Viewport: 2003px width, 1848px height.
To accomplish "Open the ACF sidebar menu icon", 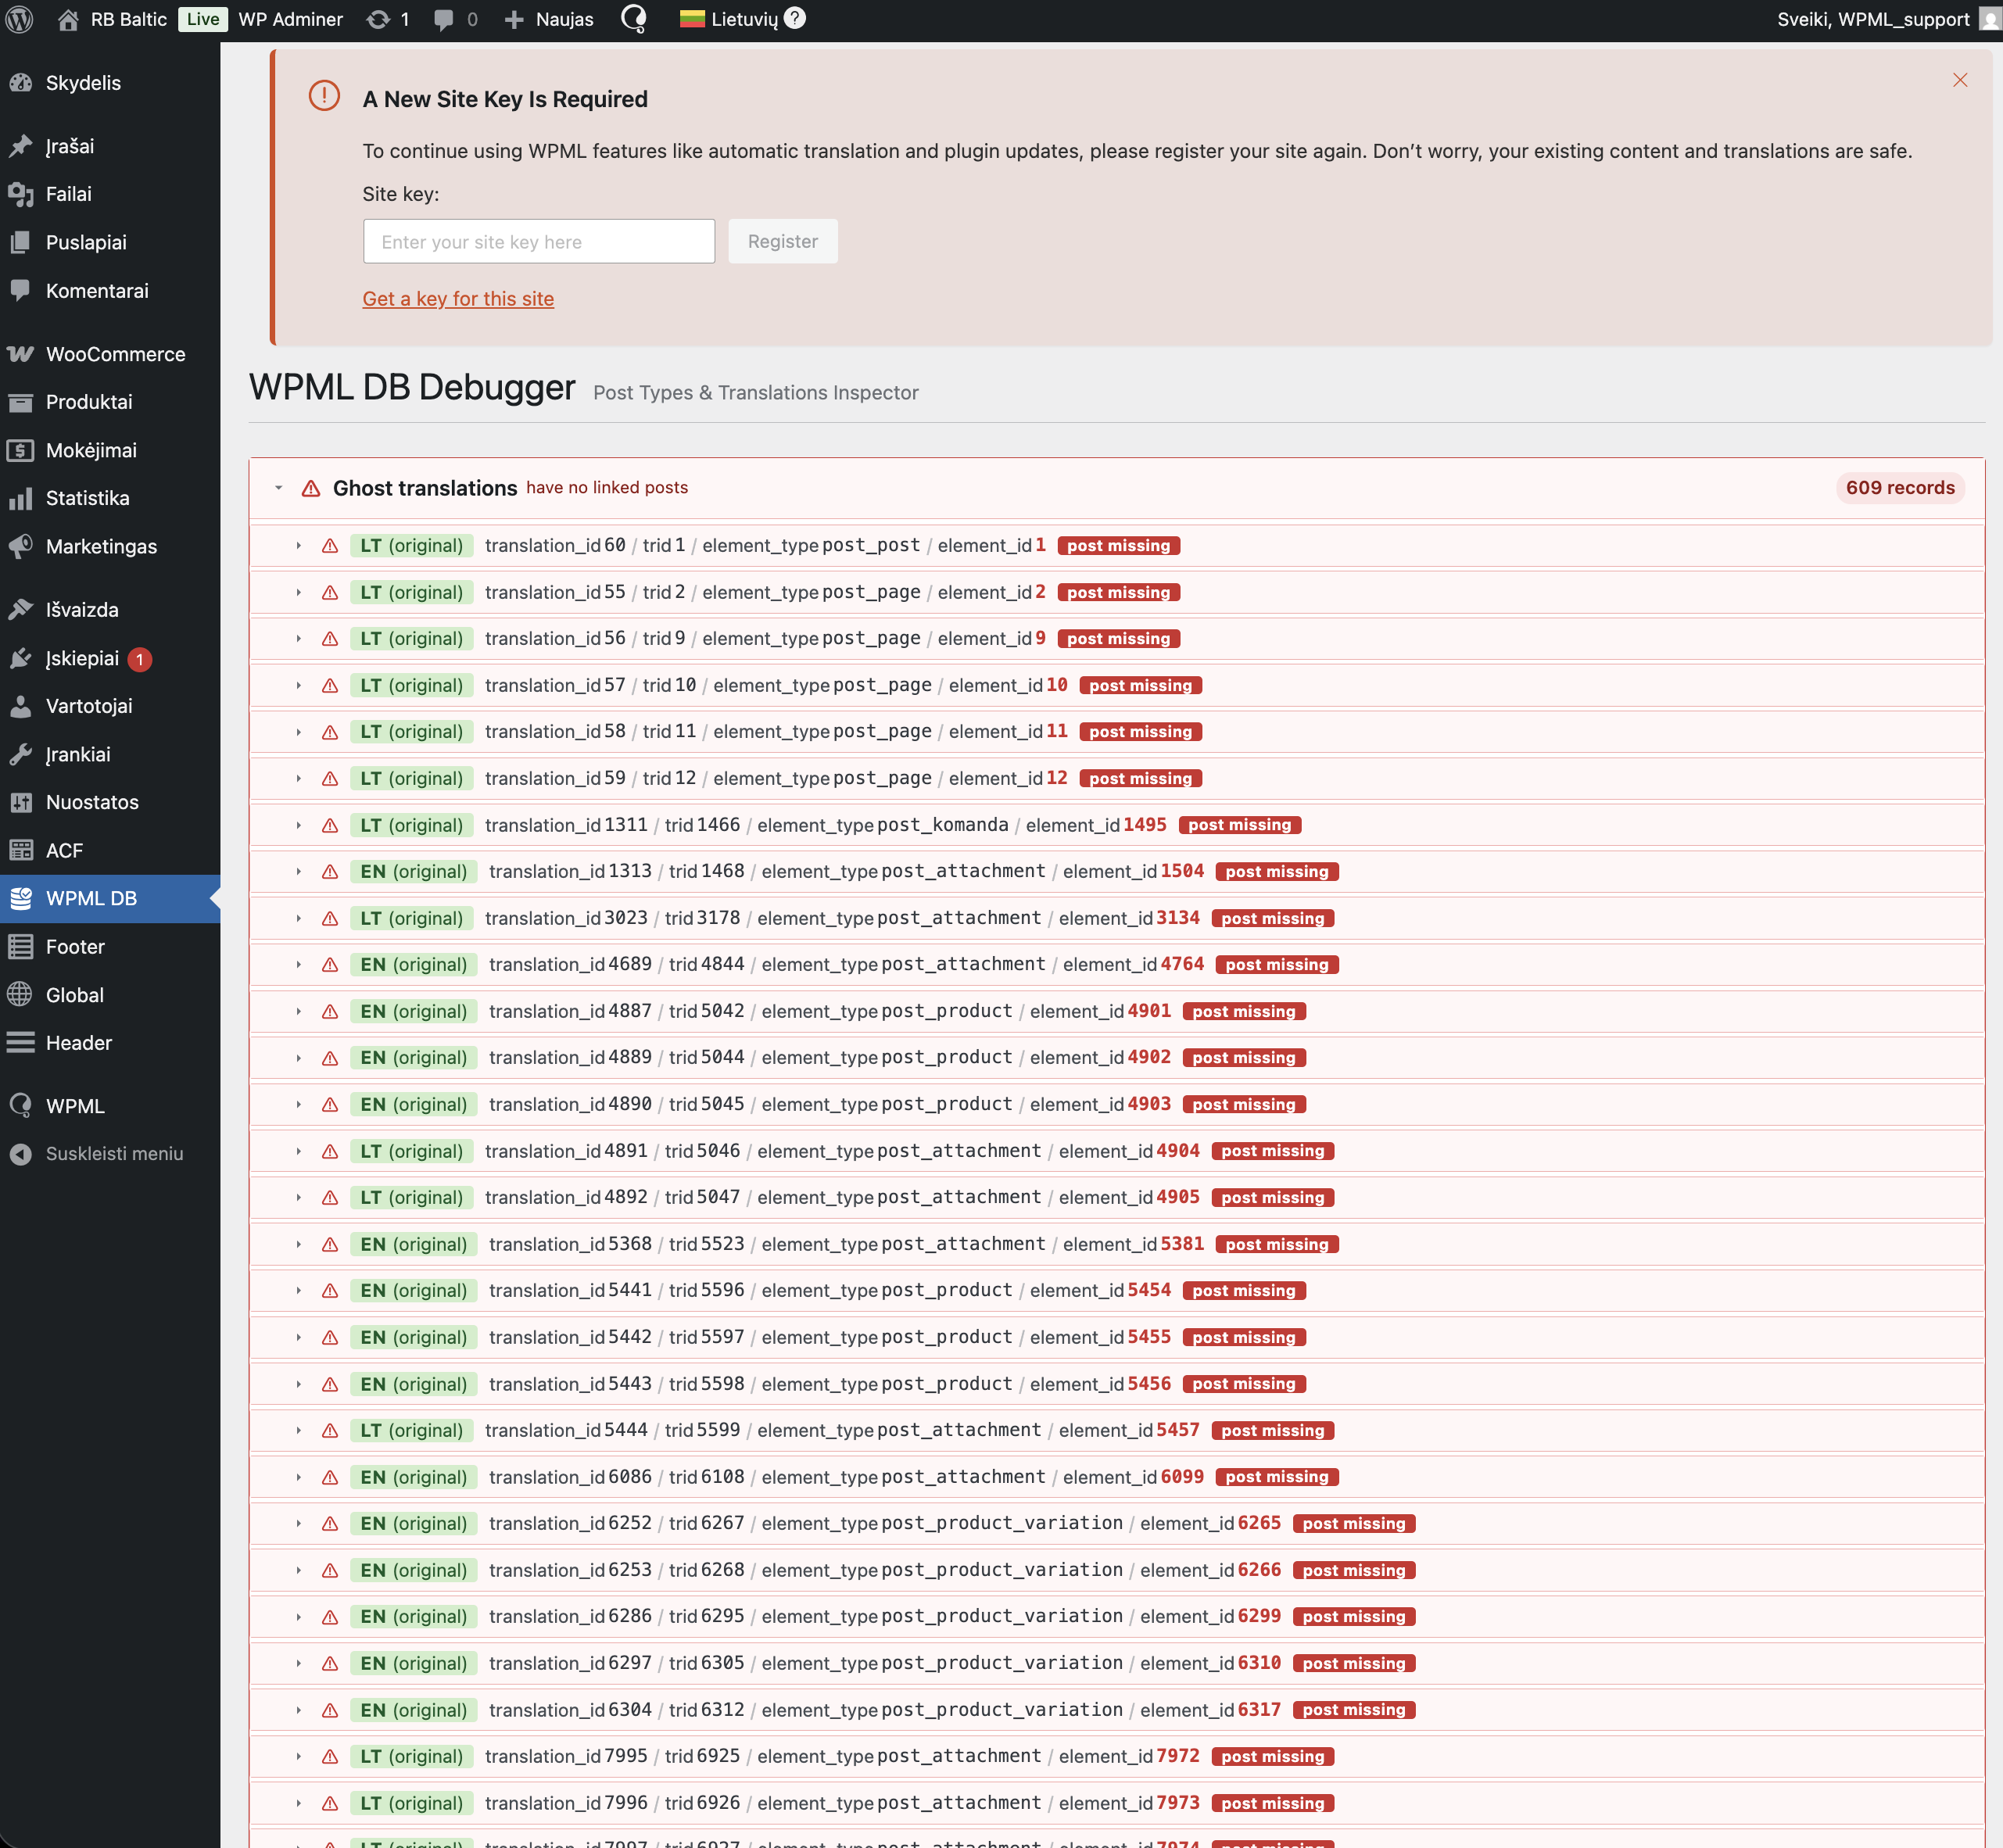I will [21, 850].
